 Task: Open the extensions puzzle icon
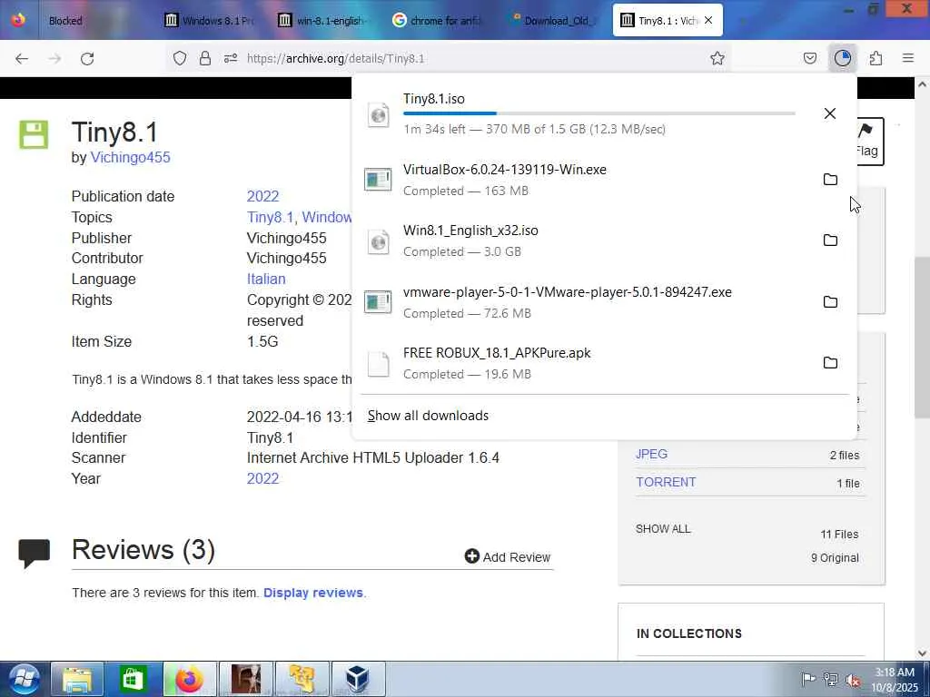pyautogui.click(x=876, y=58)
